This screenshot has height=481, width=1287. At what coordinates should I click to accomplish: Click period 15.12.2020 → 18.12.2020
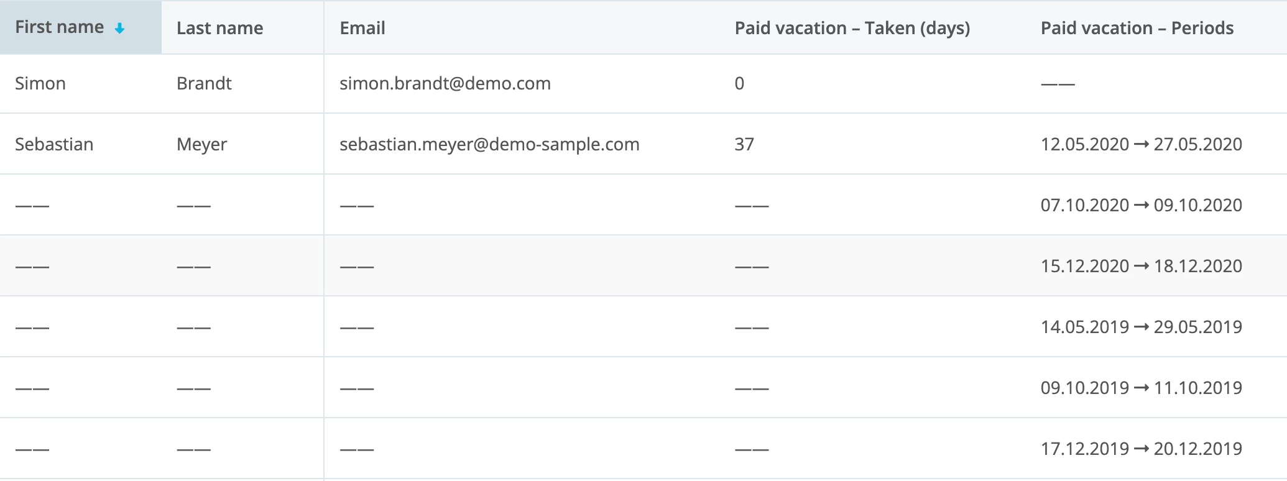click(1142, 266)
